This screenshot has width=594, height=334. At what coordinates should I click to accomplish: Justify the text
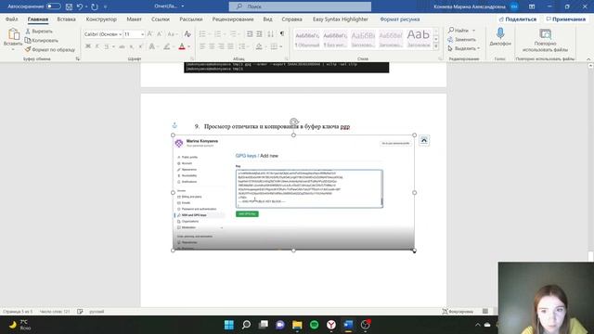coord(230,46)
